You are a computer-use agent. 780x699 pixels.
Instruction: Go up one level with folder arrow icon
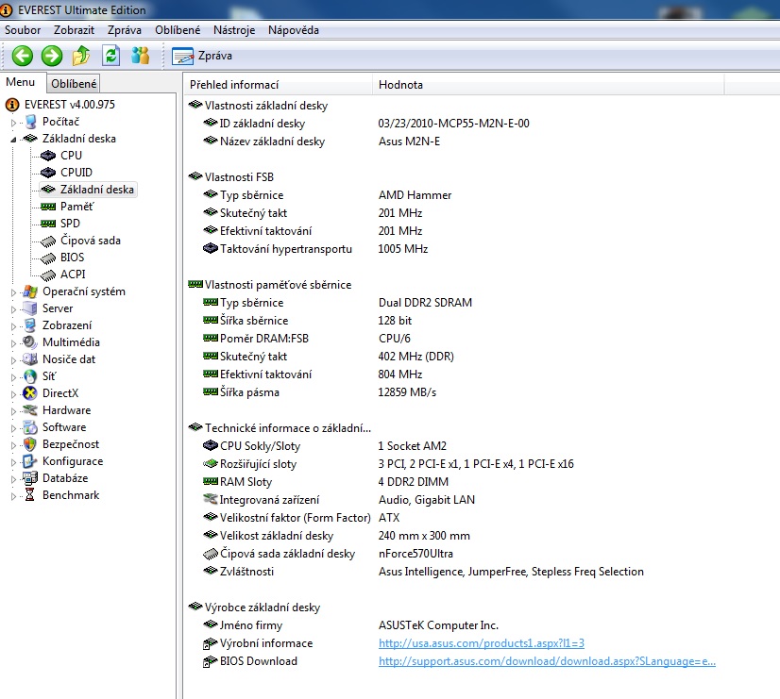pos(81,56)
